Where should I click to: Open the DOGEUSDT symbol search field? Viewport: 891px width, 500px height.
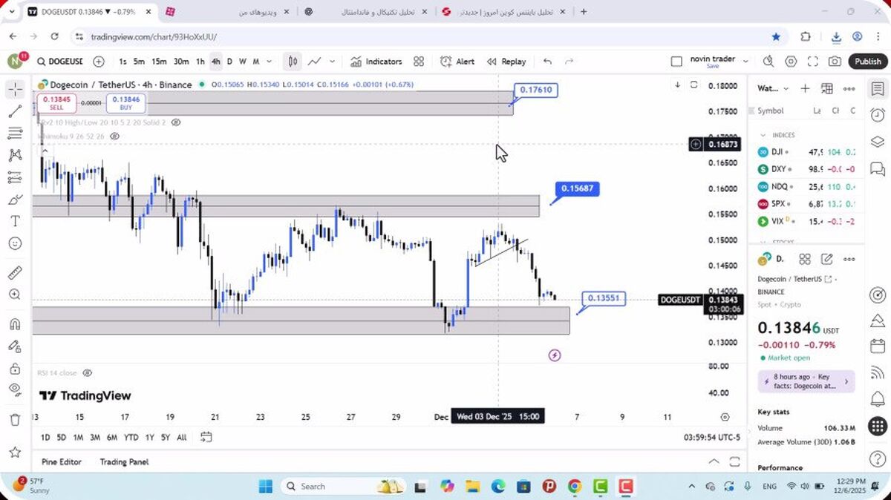point(60,62)
